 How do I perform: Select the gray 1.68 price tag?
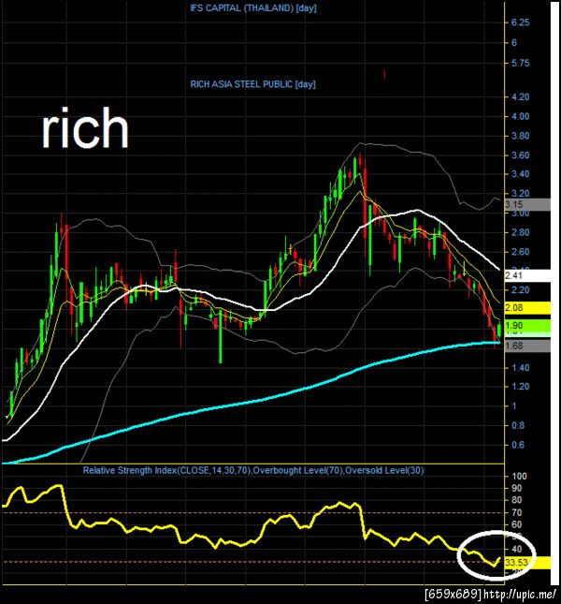pos(527,346)
